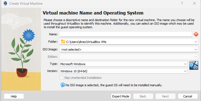Click the yellow folder icon in Folder field

(x=63, y=42)
